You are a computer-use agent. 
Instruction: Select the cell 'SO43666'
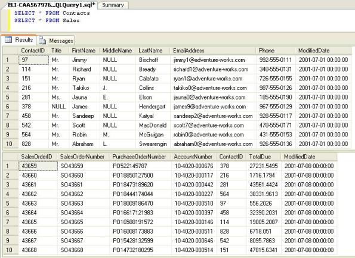pyautogui.click(x=84, y=231)
